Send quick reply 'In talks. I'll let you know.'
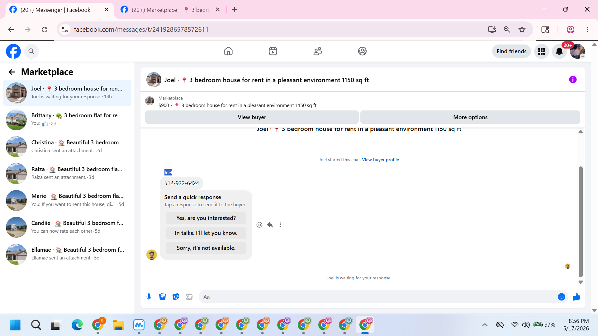Image resolution: width=598 pixels, height=336 pixels. [x=206, y=233]
